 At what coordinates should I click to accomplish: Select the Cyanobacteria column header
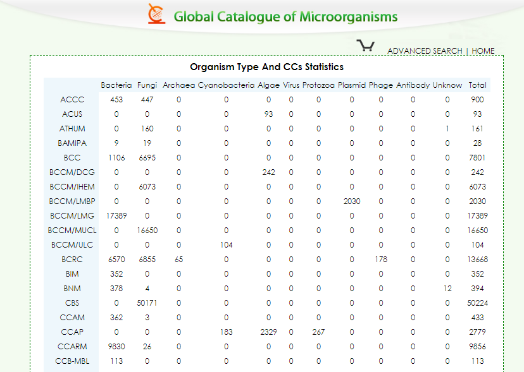[x=226, y=85]
